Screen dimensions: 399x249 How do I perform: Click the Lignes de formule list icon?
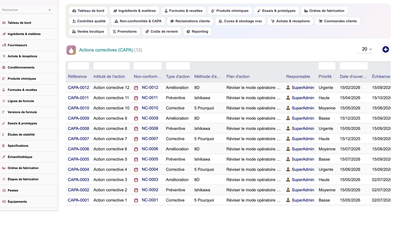click(4, 101)
